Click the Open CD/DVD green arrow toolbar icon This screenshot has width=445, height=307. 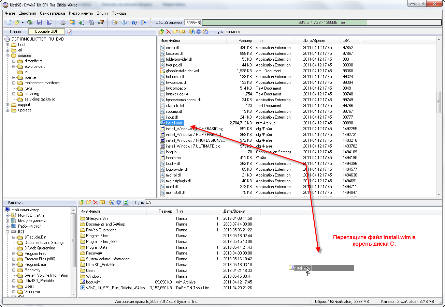coord(30,22)
